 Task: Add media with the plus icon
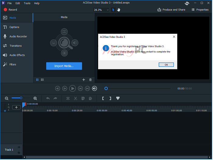tap(84, 80)
